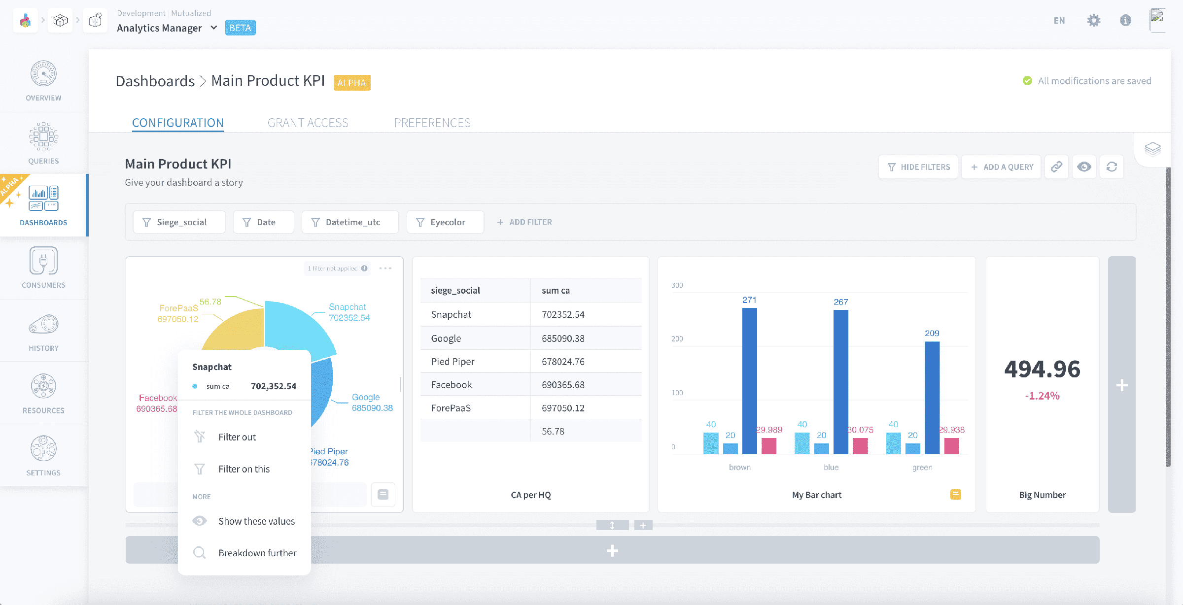Open the layers panel icon
The image size is (1183, 605).
tap(1152, 149)
